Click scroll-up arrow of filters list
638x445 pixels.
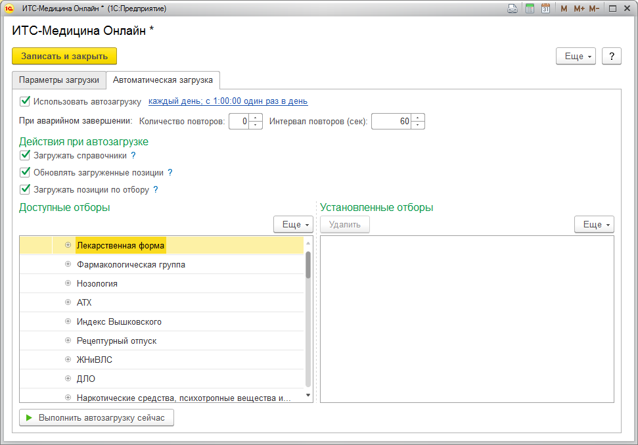point(308,243)
